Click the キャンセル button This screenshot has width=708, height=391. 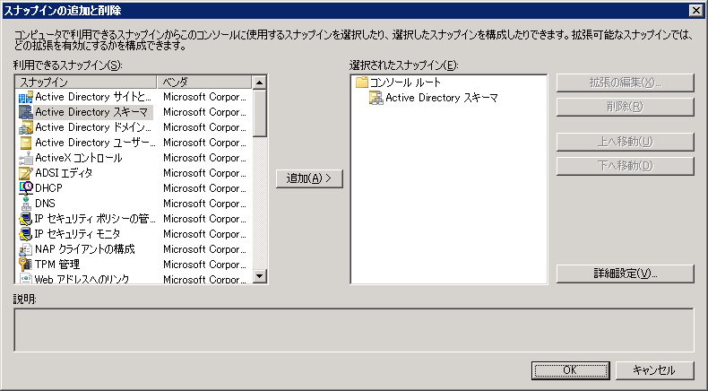coord(652,370)
